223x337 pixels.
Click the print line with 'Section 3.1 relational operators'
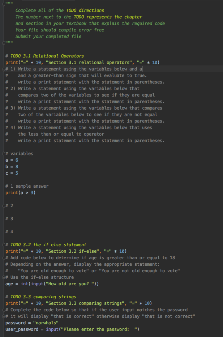pos(82,63)
